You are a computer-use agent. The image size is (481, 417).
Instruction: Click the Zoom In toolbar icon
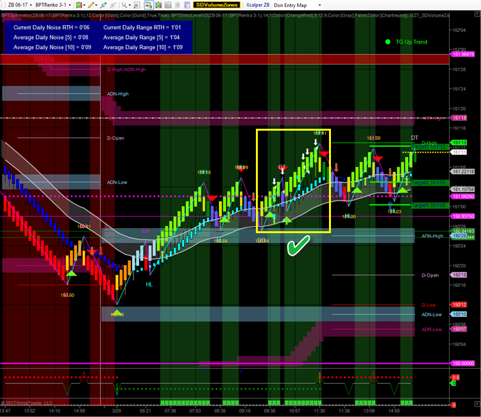[104, 5]
